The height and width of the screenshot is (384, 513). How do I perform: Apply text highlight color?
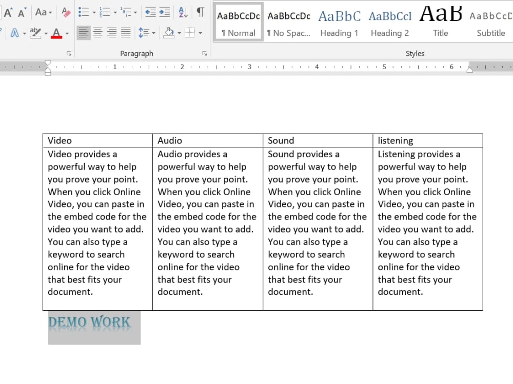[35, 33]
